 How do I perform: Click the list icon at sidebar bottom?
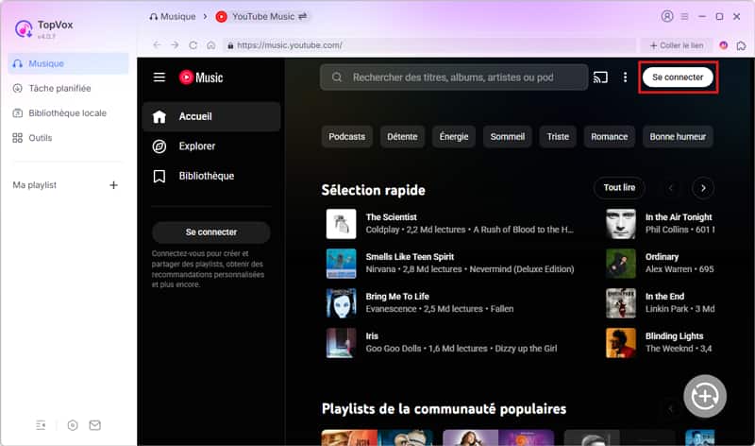coord(41,425)
